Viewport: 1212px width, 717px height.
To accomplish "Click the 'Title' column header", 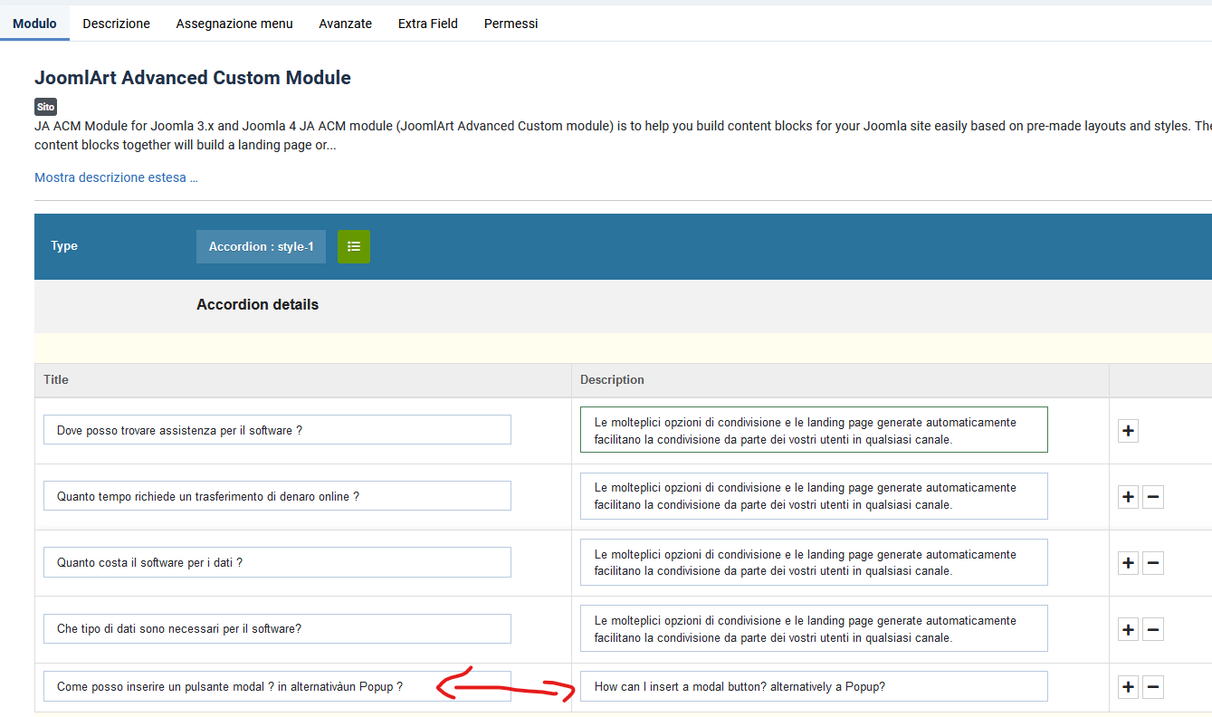I will (56, 380).
